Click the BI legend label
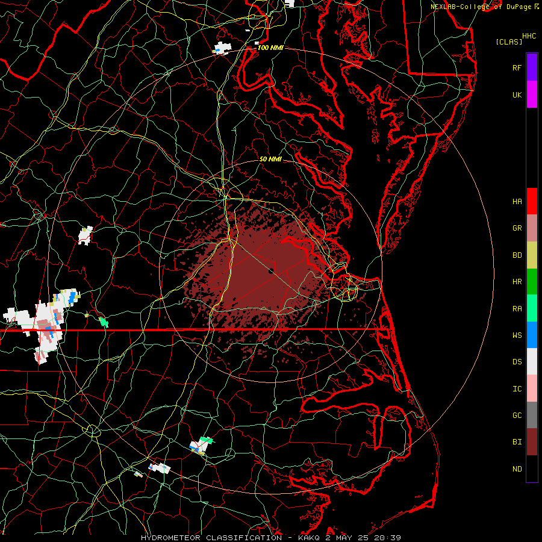 [517, 442]
